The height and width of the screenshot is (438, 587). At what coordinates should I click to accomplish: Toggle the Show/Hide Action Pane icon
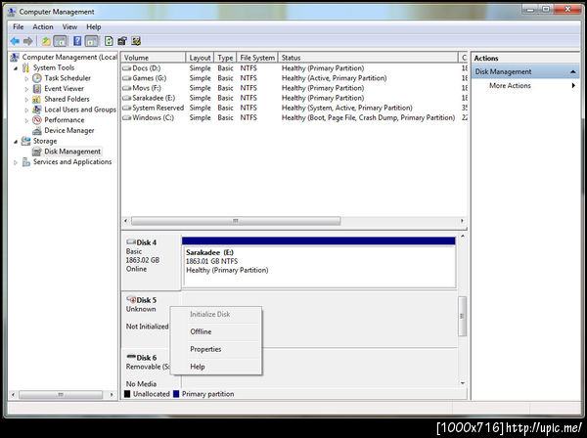click(92, 41)
